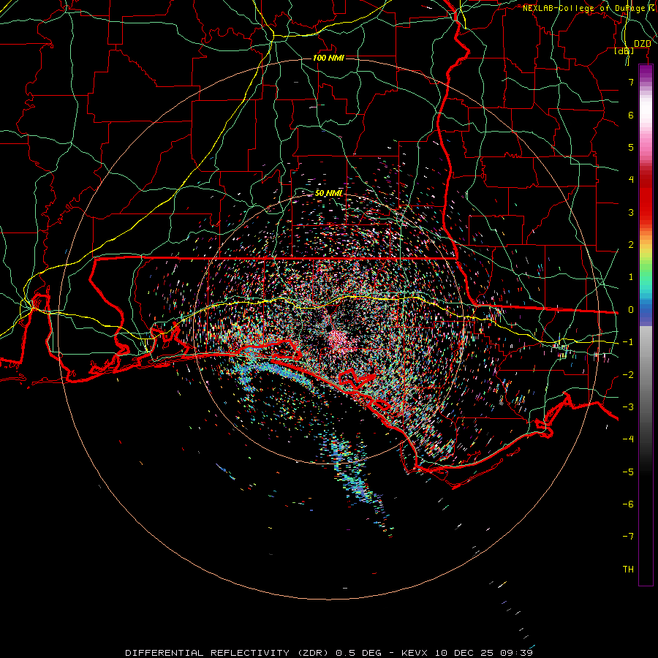Click the red segment of ZDR color bar
658x658 pixels.
[646, 202]
